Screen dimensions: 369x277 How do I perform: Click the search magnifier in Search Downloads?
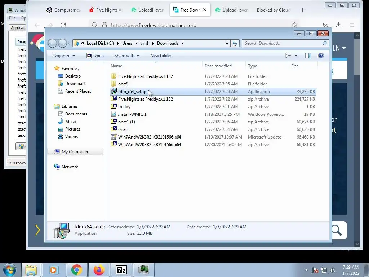pos(324,43)
